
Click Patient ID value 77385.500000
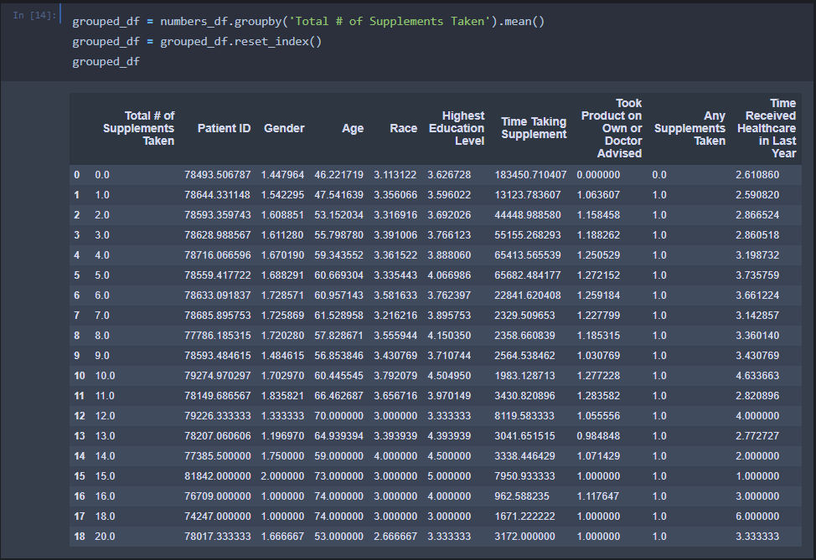point(218,456)
